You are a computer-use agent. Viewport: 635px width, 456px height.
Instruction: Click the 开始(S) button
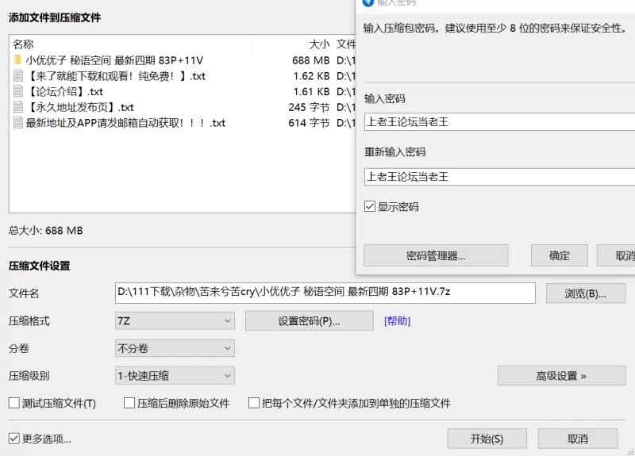pyautogui.click(x=487, y=439)
